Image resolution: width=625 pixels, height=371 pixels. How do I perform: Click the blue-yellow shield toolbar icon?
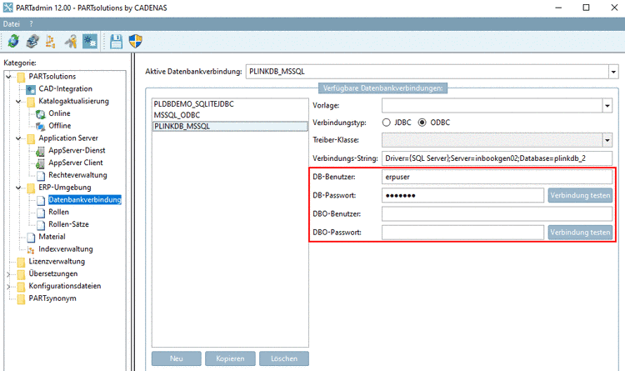coord(136,41)
